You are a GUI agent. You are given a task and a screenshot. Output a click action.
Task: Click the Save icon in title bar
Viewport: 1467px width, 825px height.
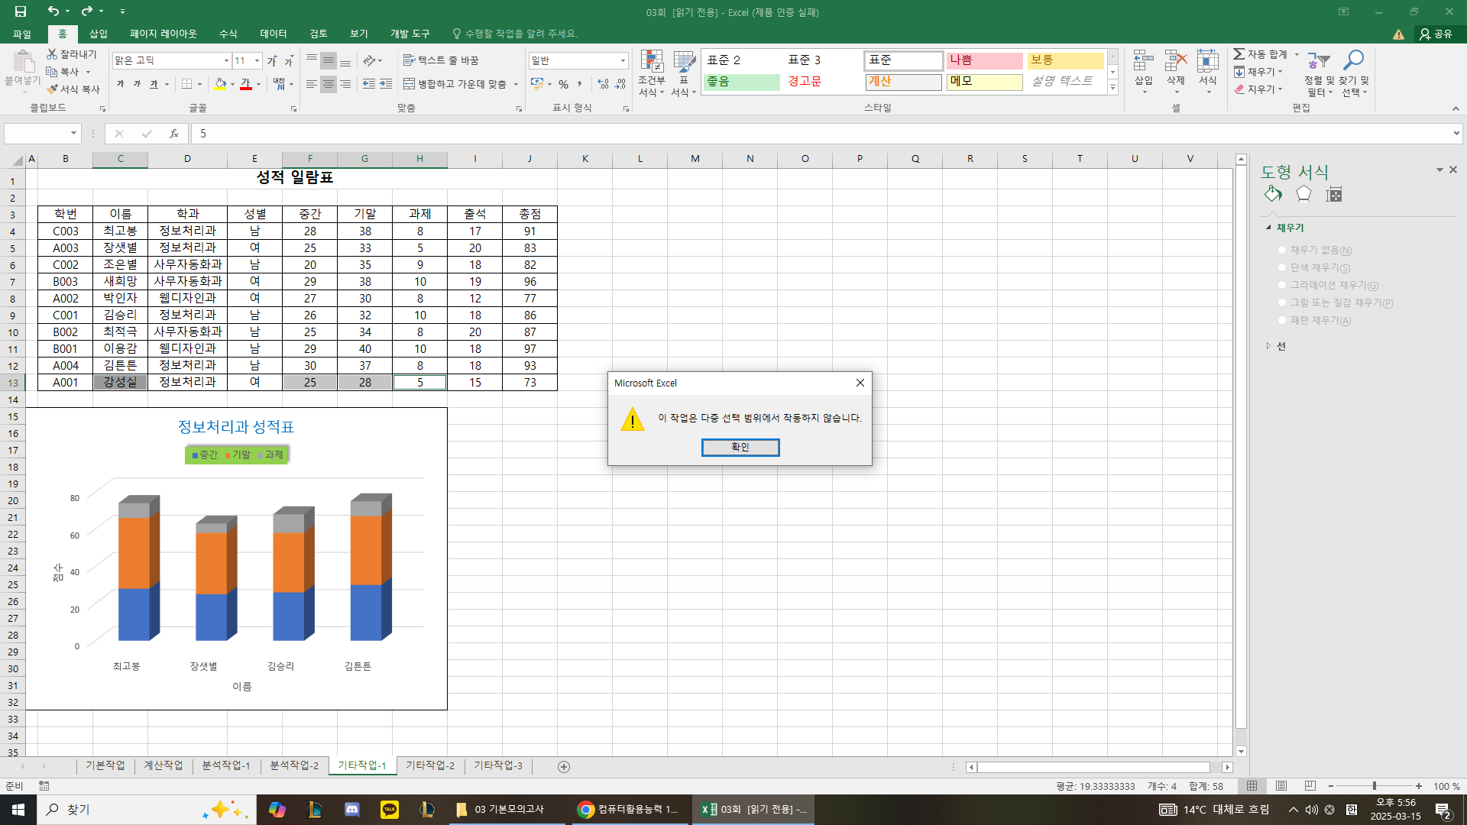tap(21, 11)
